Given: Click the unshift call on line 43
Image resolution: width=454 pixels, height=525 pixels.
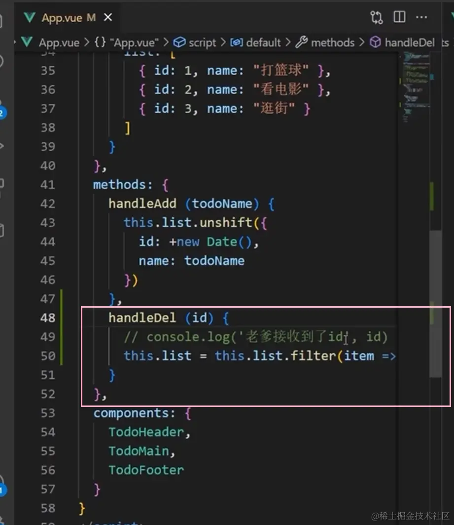Looking at the screenshot, I should (x=225, y=223).
